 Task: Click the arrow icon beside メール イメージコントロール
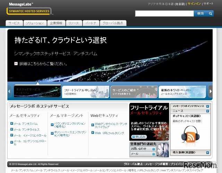tap(12, 135)
